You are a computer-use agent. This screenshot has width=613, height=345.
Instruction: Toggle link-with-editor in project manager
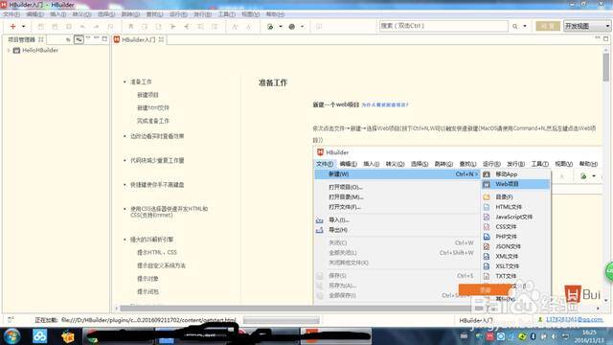79,39
